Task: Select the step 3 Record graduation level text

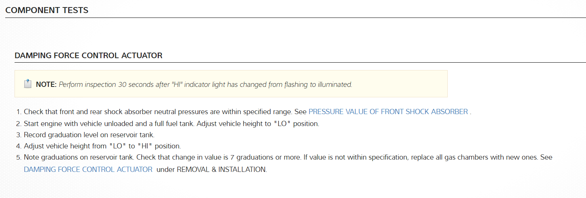Action: pyautogui.click(x=89, y=135)
